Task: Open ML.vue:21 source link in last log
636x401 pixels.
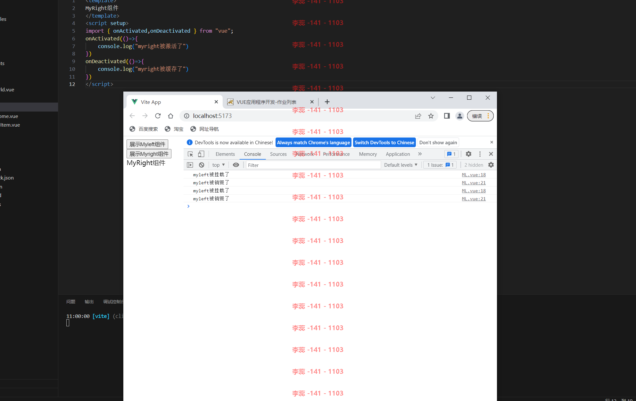Action: click(x=474, y=199)
